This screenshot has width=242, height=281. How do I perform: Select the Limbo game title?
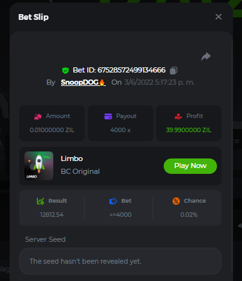point(72,158)
